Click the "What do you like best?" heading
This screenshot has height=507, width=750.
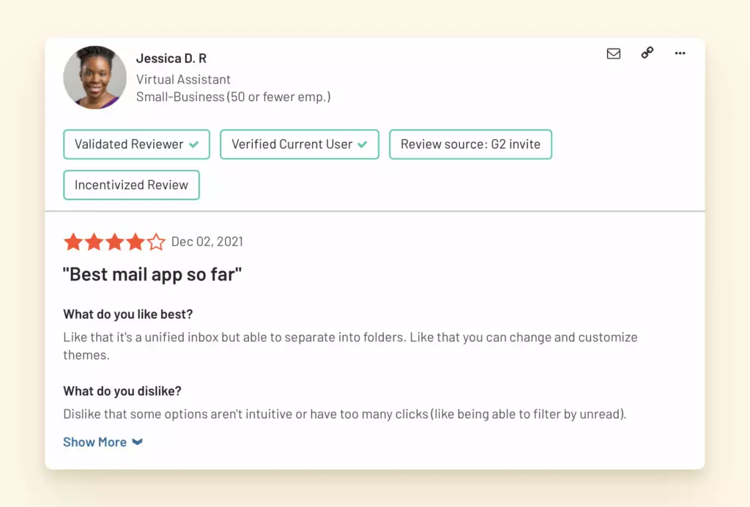tap(127, 314)
